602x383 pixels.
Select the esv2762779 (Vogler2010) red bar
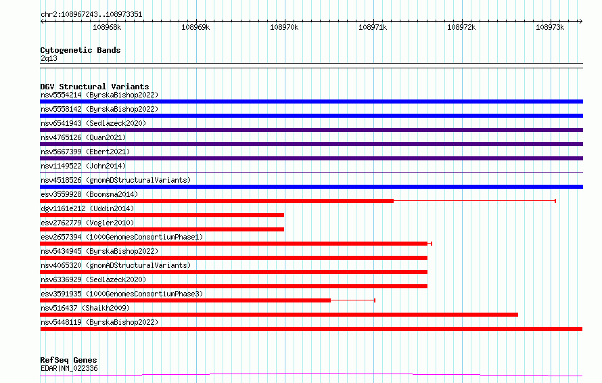pos(162,229)
